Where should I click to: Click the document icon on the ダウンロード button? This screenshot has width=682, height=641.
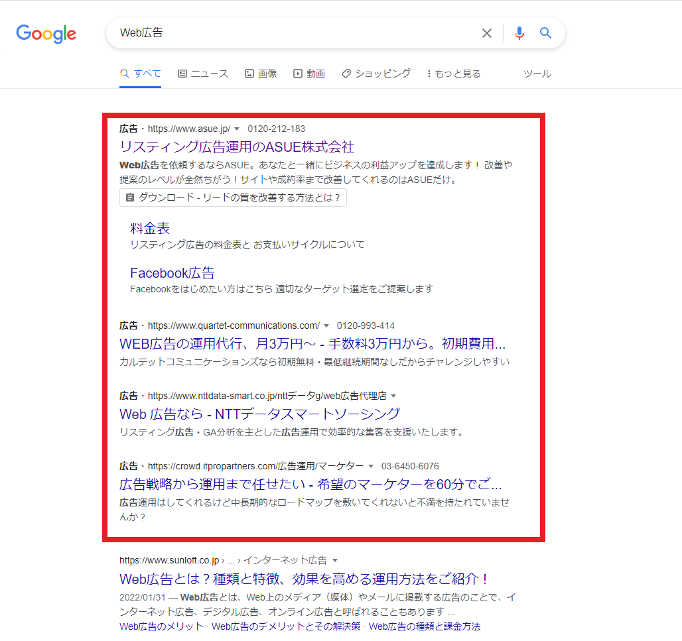129,198
